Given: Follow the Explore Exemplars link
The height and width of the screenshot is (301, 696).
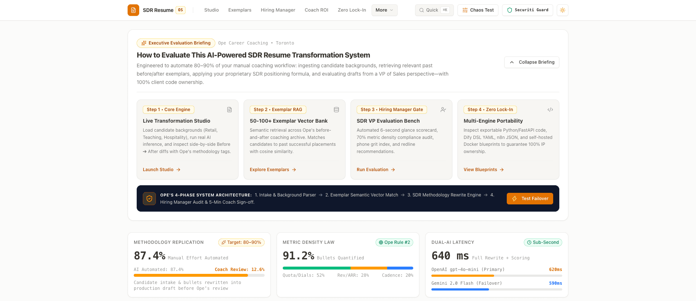Looking at the screenshot, I should 273,170.
